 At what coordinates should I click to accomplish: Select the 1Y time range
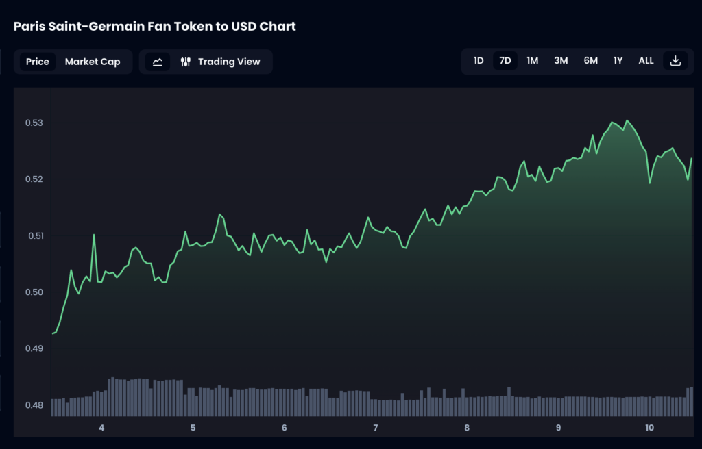point(618,61)
